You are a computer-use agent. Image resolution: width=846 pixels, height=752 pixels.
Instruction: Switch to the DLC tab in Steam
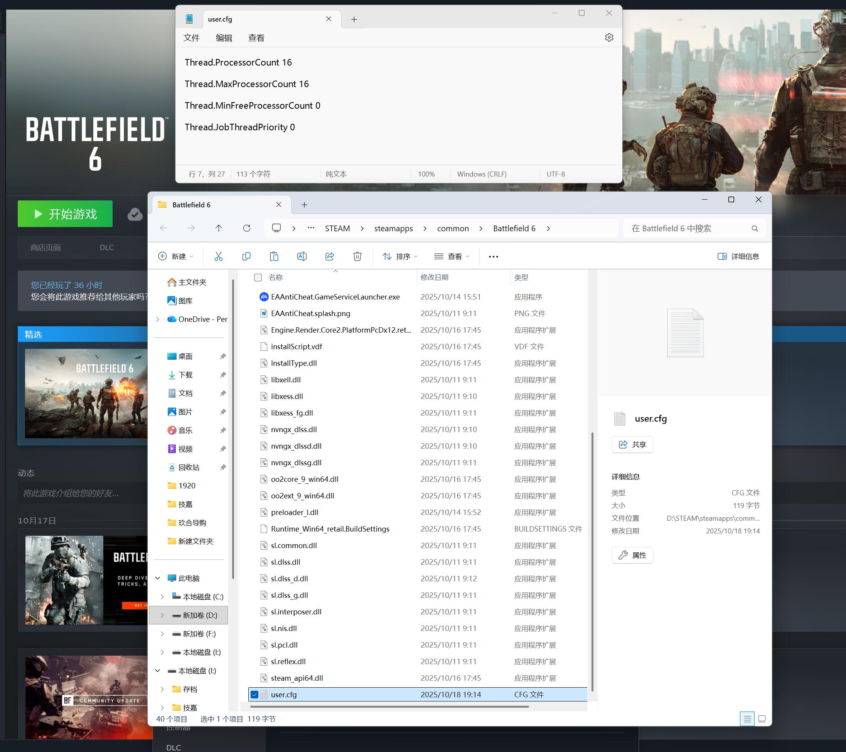coord(106,247)
